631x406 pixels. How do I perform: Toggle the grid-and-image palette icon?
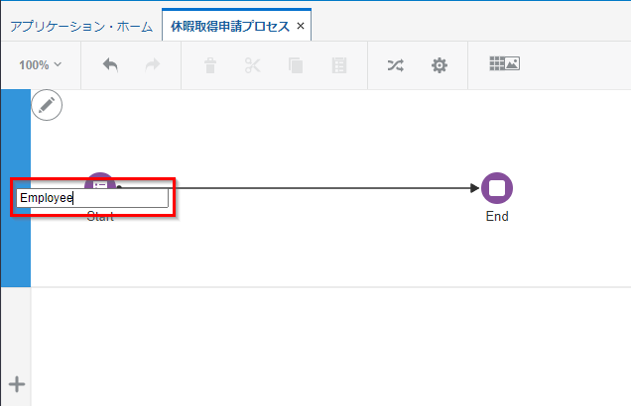point(504,64)
